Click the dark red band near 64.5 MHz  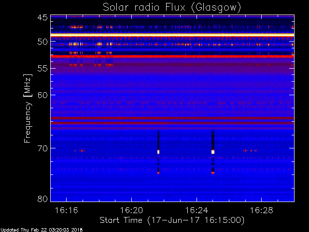point(172,118)
